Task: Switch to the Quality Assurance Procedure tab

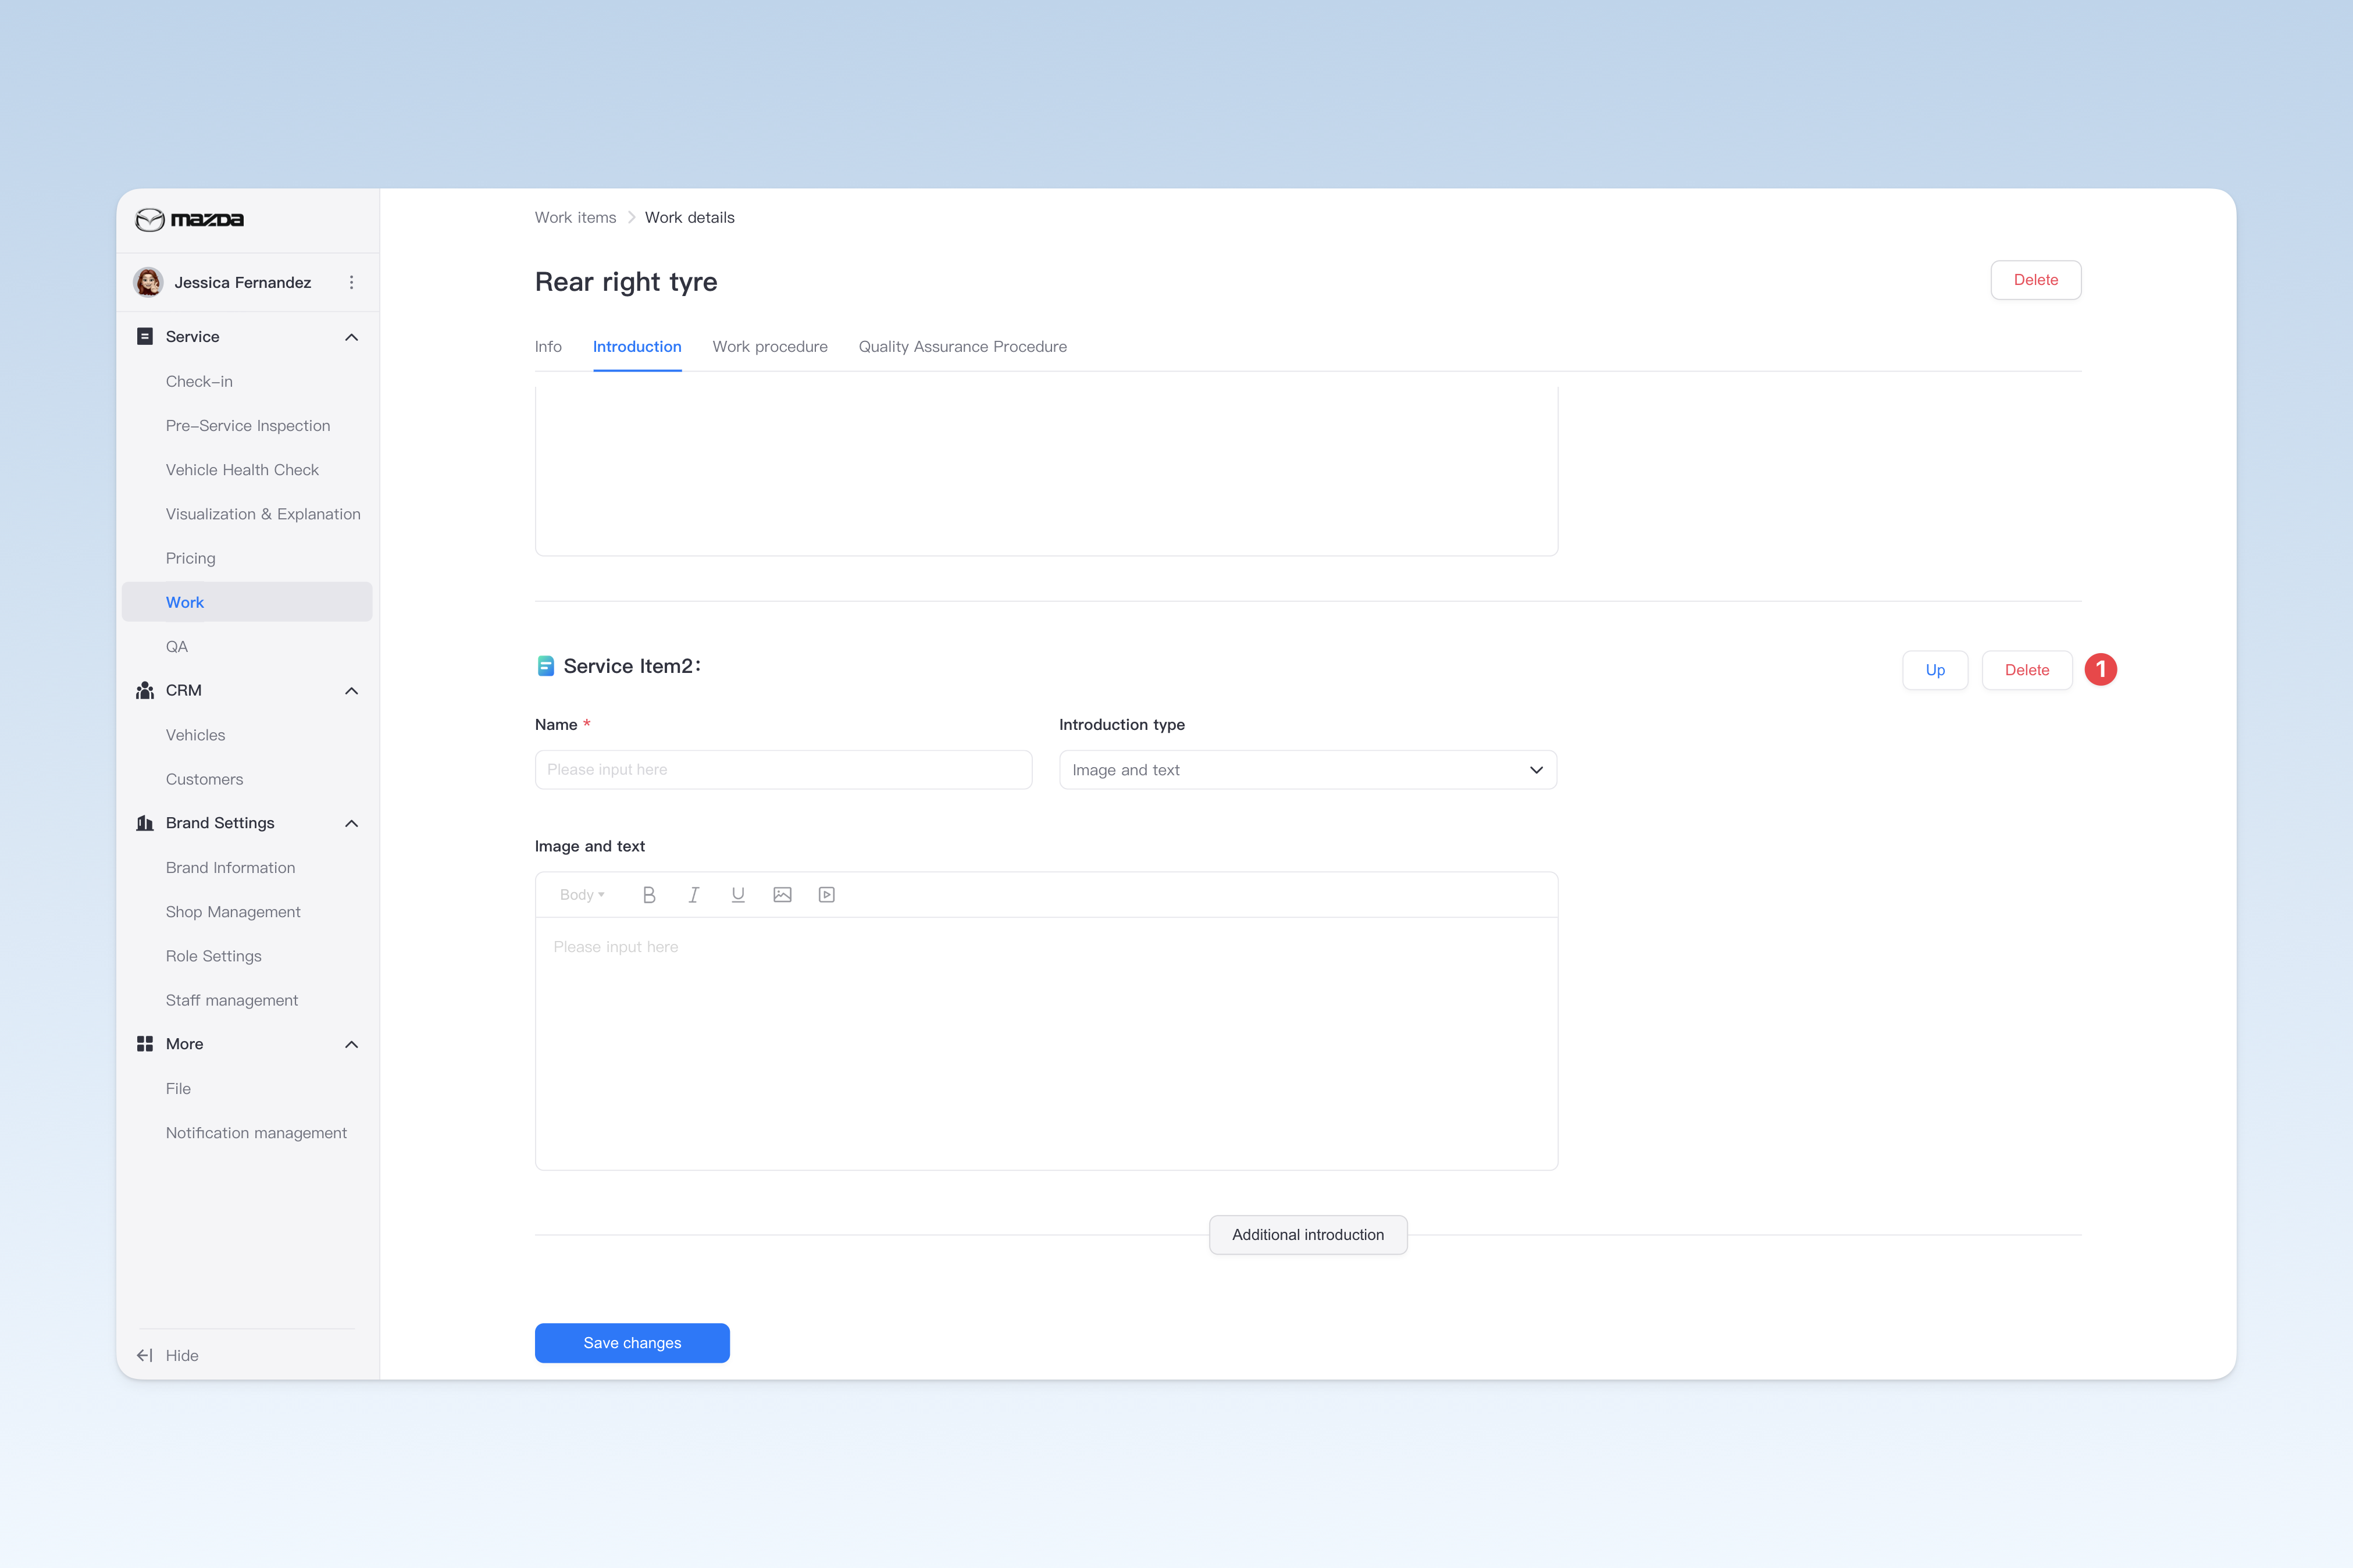Action: (x=963, y=347)
